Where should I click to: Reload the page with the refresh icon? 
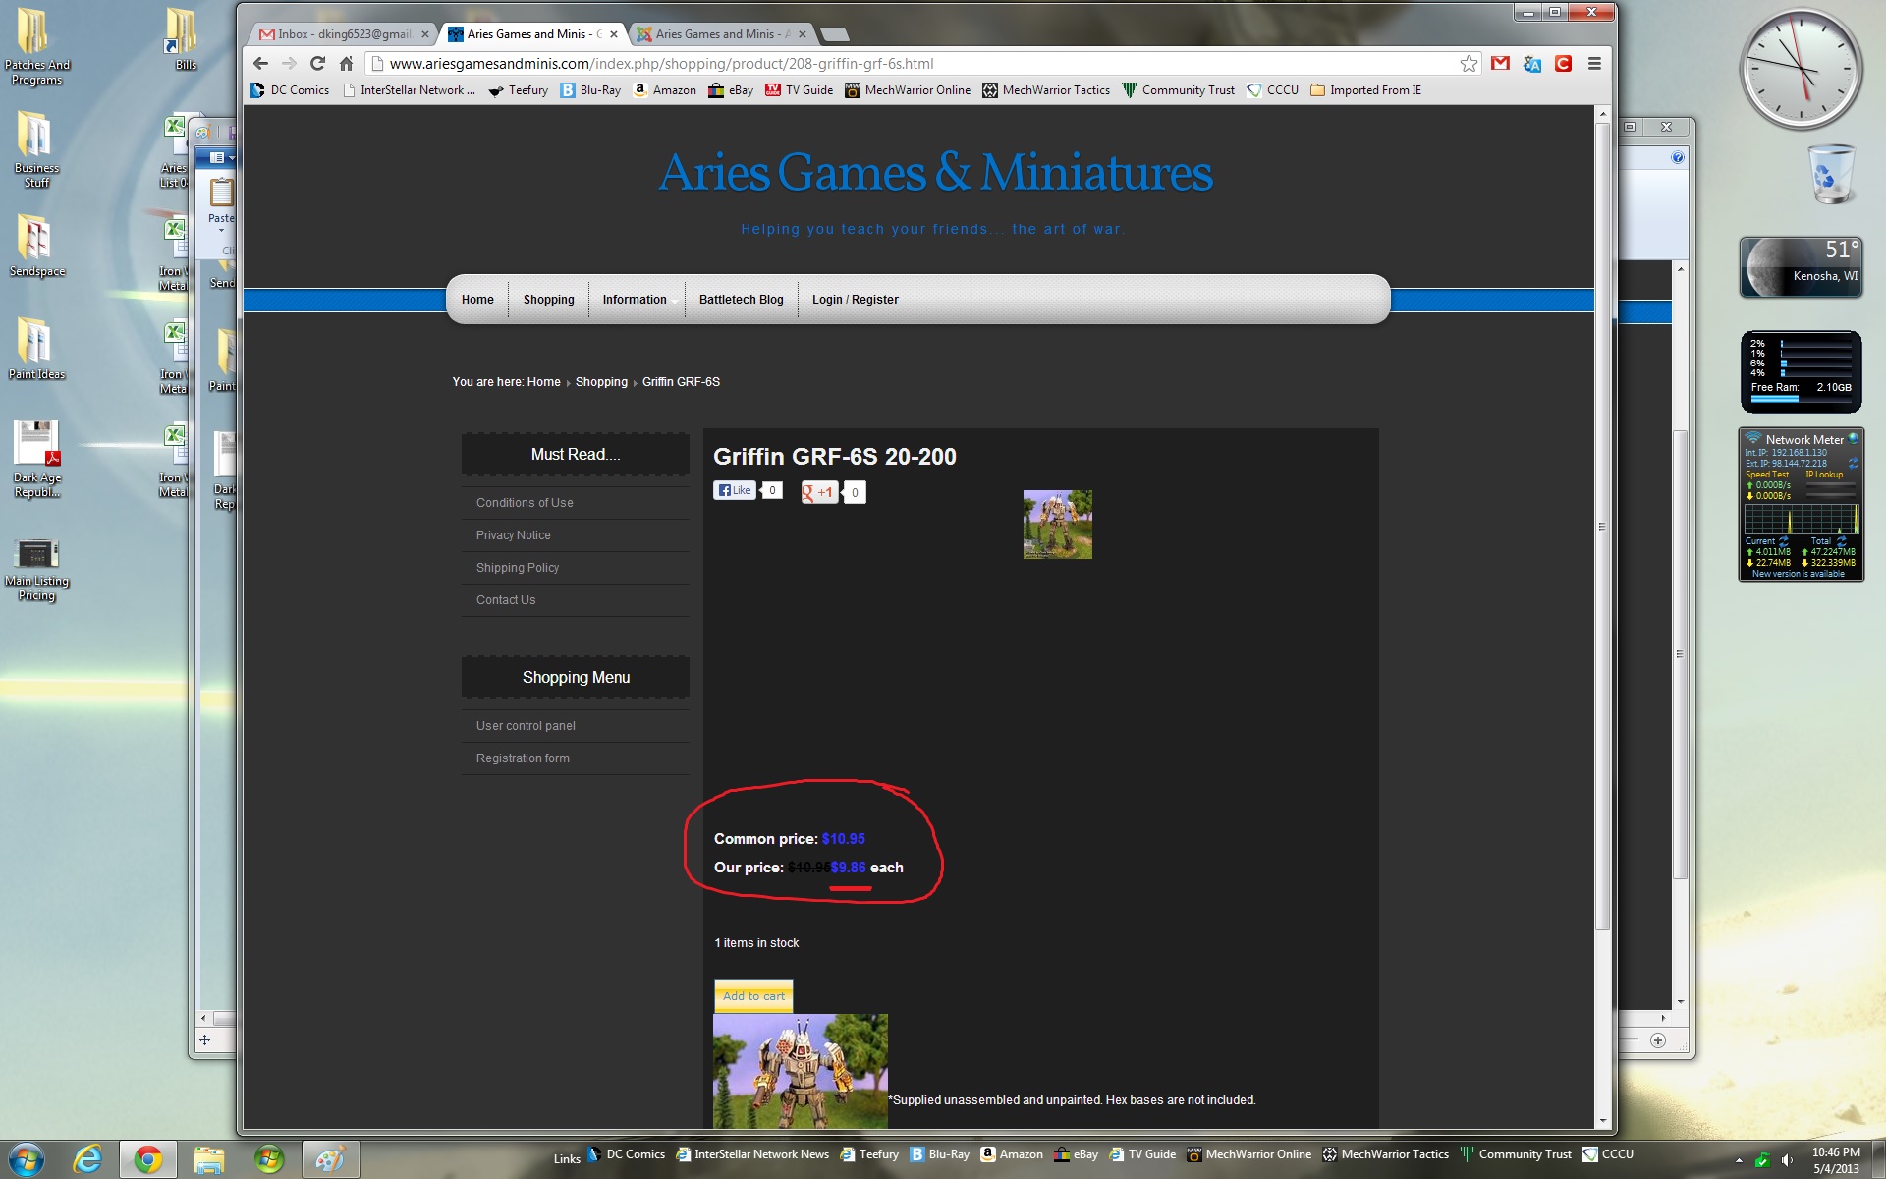[317, 64]
